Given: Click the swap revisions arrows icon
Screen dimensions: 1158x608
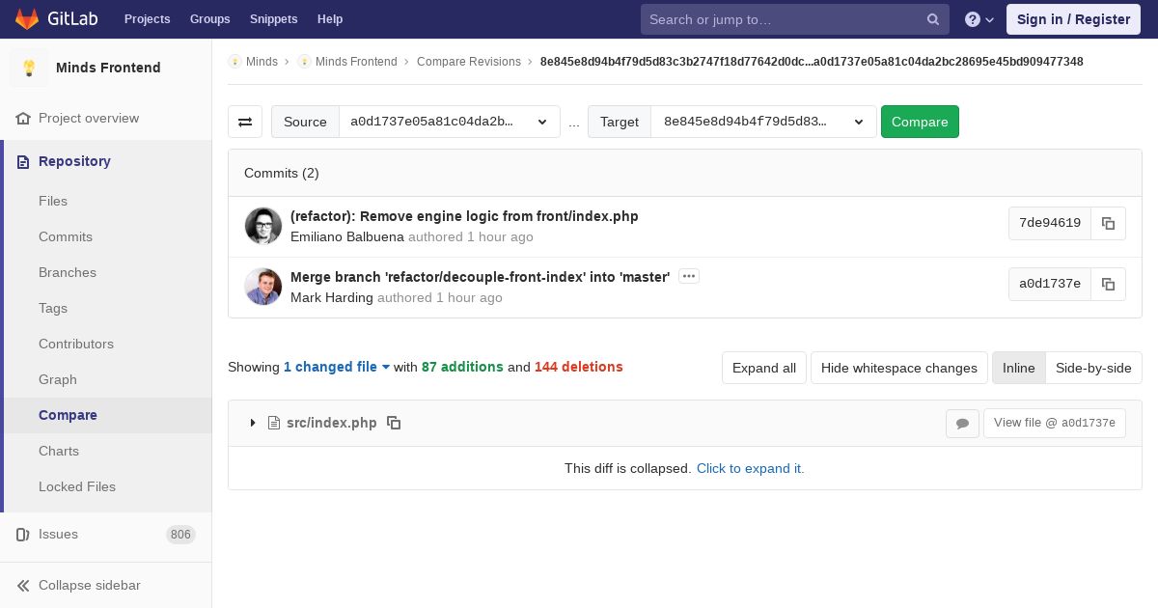Looking at the screenshot, I should [245, 122].
